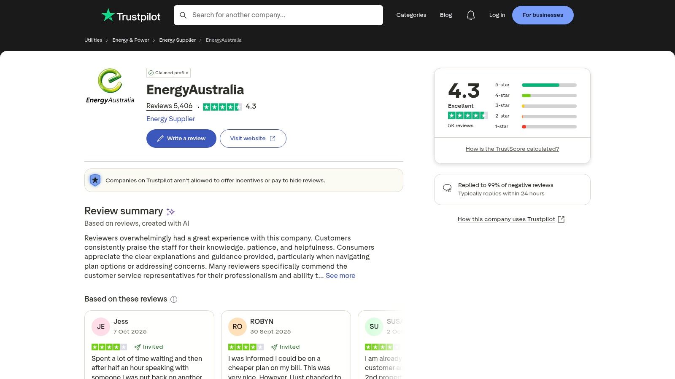Open the Categories menu item

pos(411,15)
